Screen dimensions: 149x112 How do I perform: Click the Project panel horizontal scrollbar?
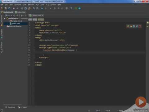point(13,104)
